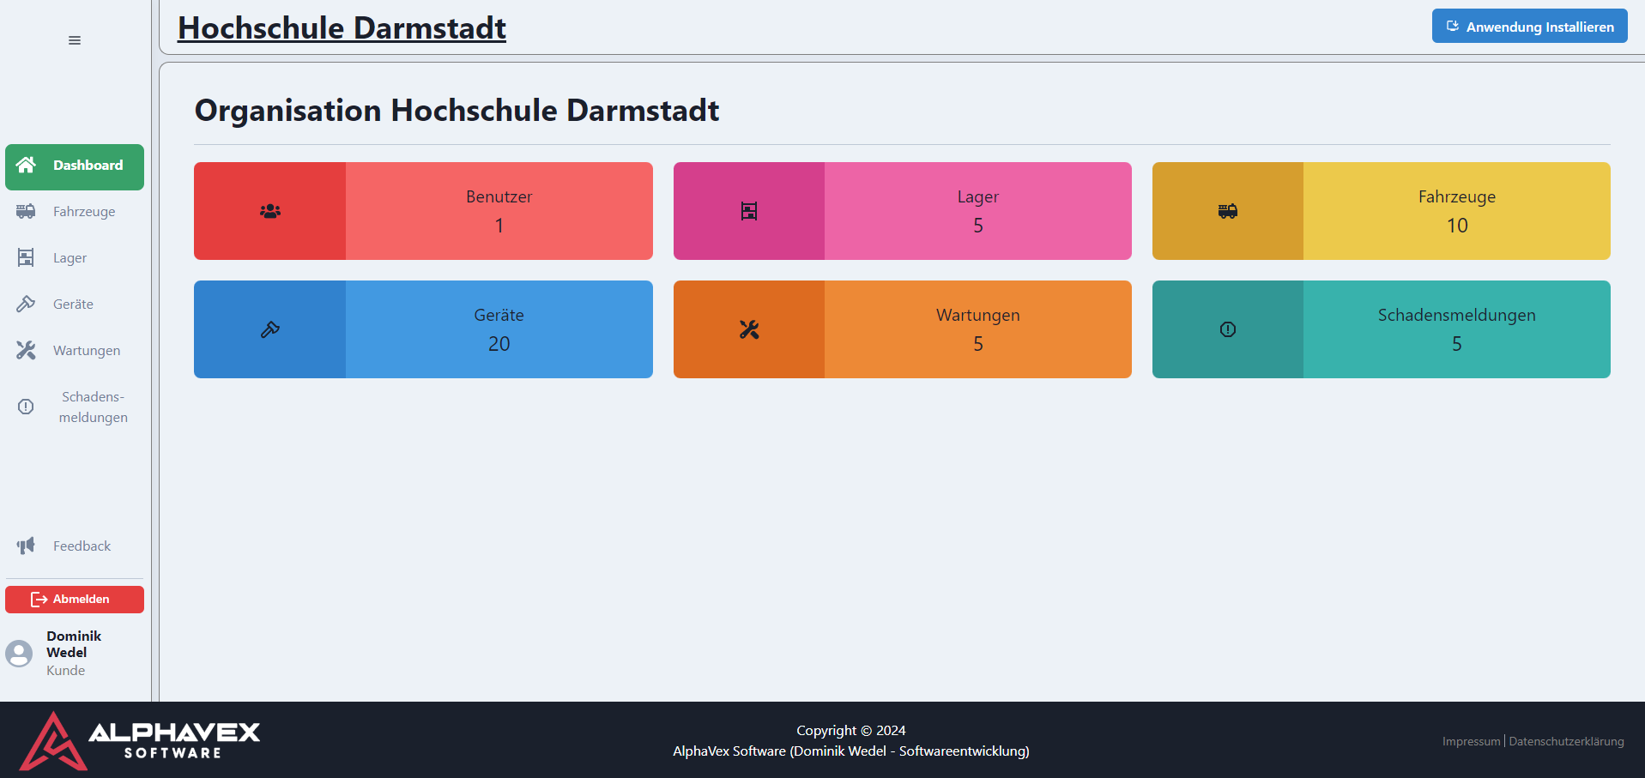Click the Fahrzeuge fire truck sidebar icon

26,211
